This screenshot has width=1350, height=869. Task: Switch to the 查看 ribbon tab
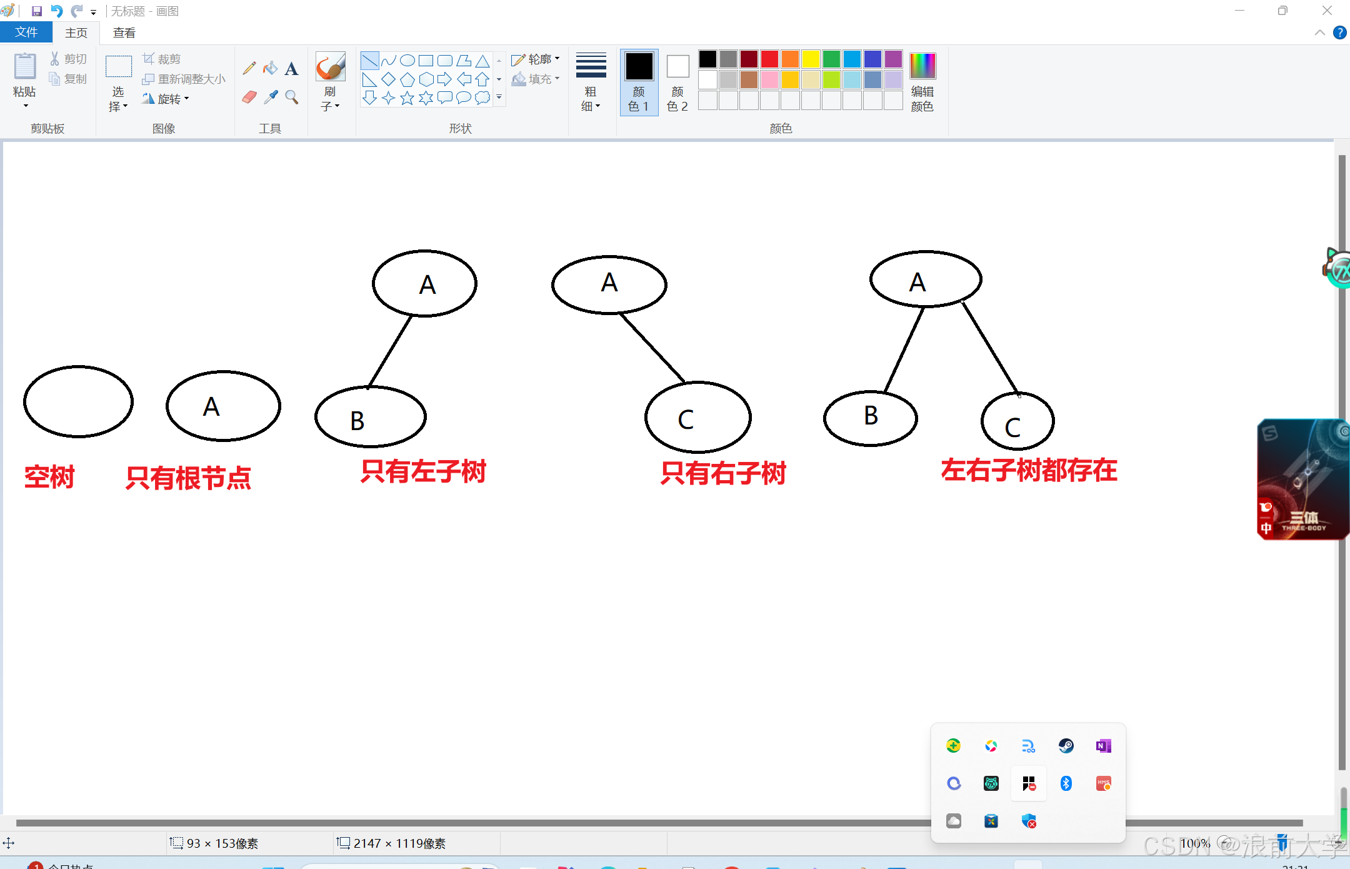[124, 33]
